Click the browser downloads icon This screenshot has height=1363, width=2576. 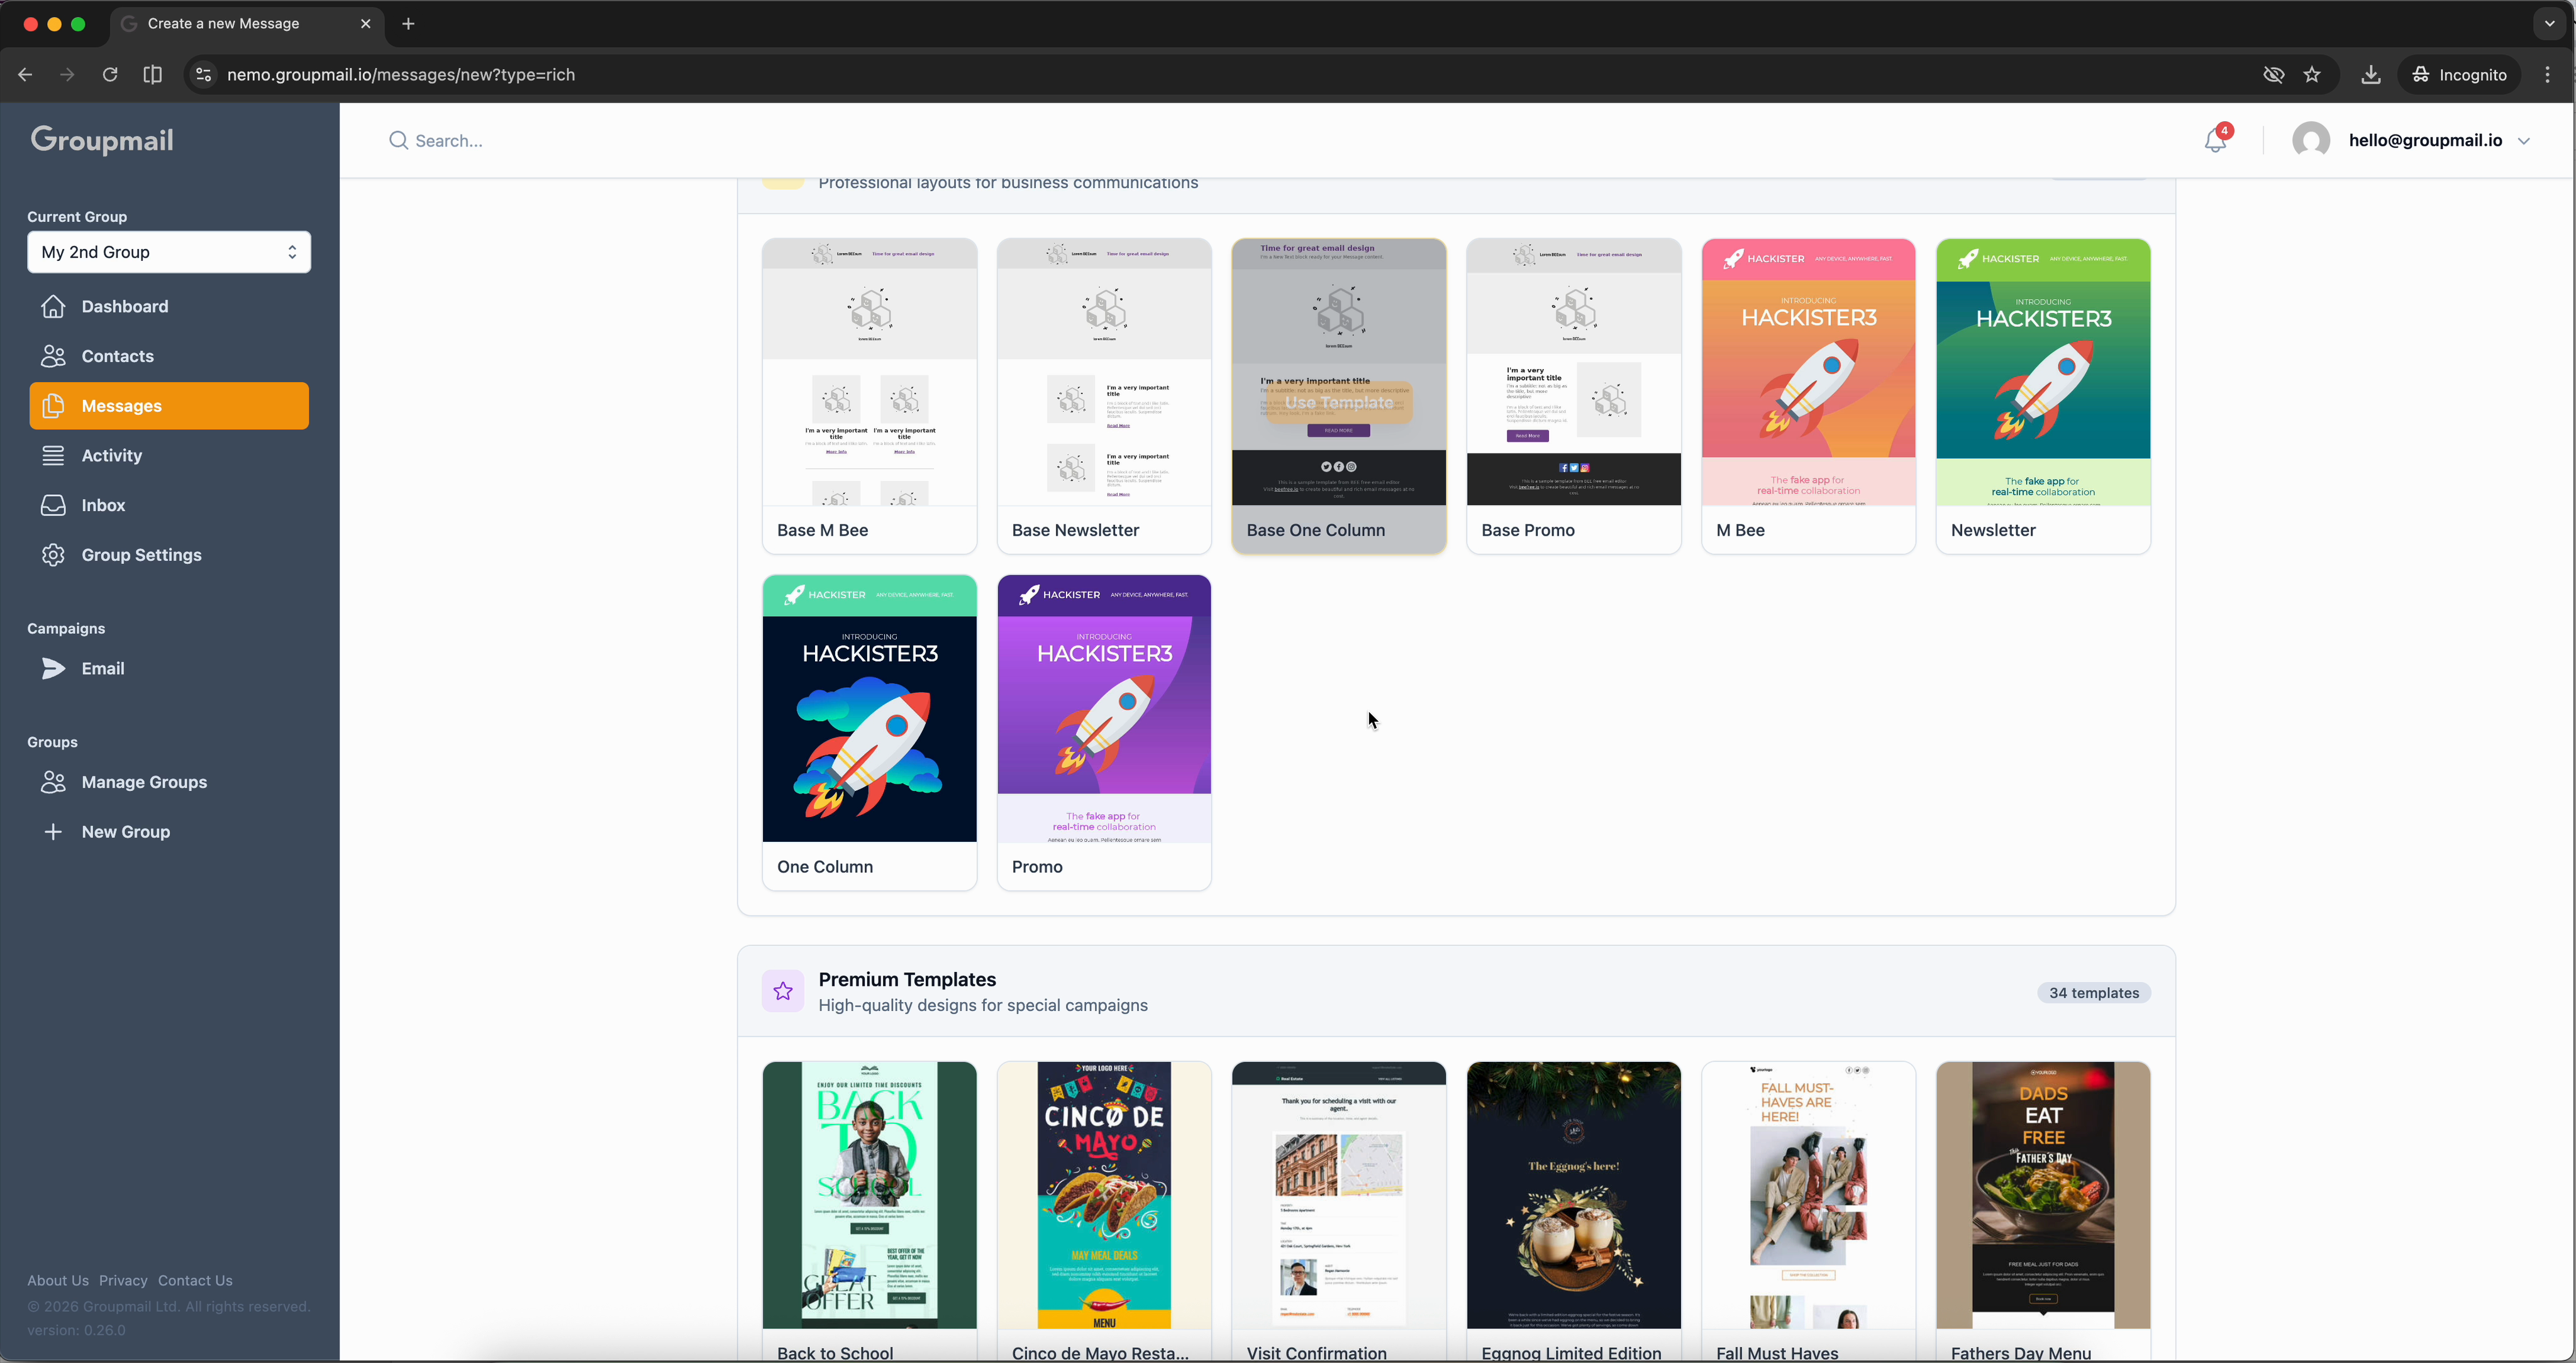point(2371,74)
